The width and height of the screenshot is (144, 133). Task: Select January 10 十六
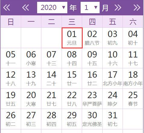pyautogui.click(x=113, y=58)
